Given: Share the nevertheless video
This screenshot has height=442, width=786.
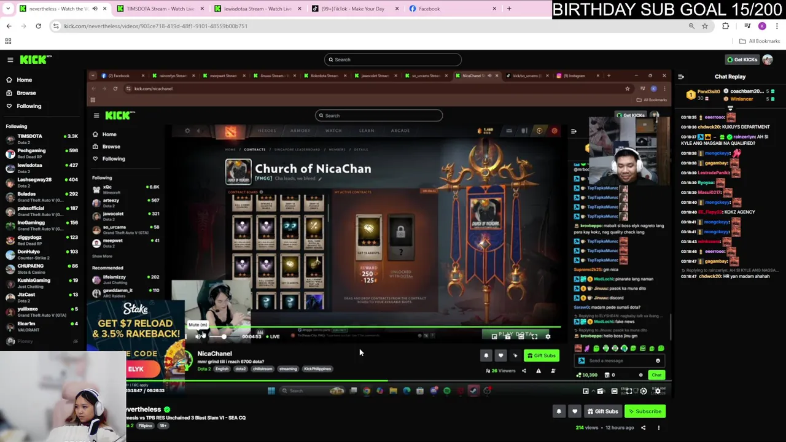Looking at the screenshot, I should [643, 428].
